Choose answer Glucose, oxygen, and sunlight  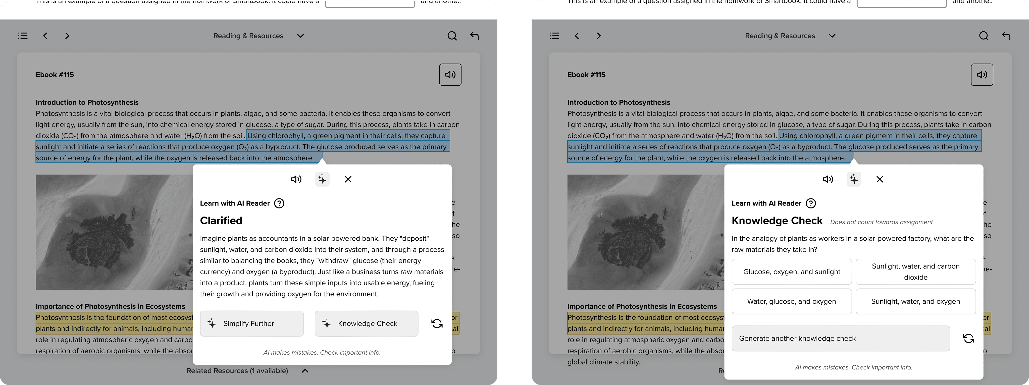click(791, 271)
